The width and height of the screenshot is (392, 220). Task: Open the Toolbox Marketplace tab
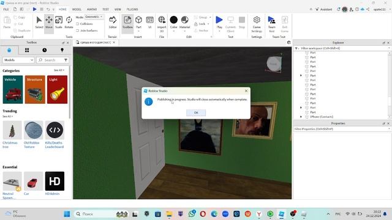click(x=9, y=50)
